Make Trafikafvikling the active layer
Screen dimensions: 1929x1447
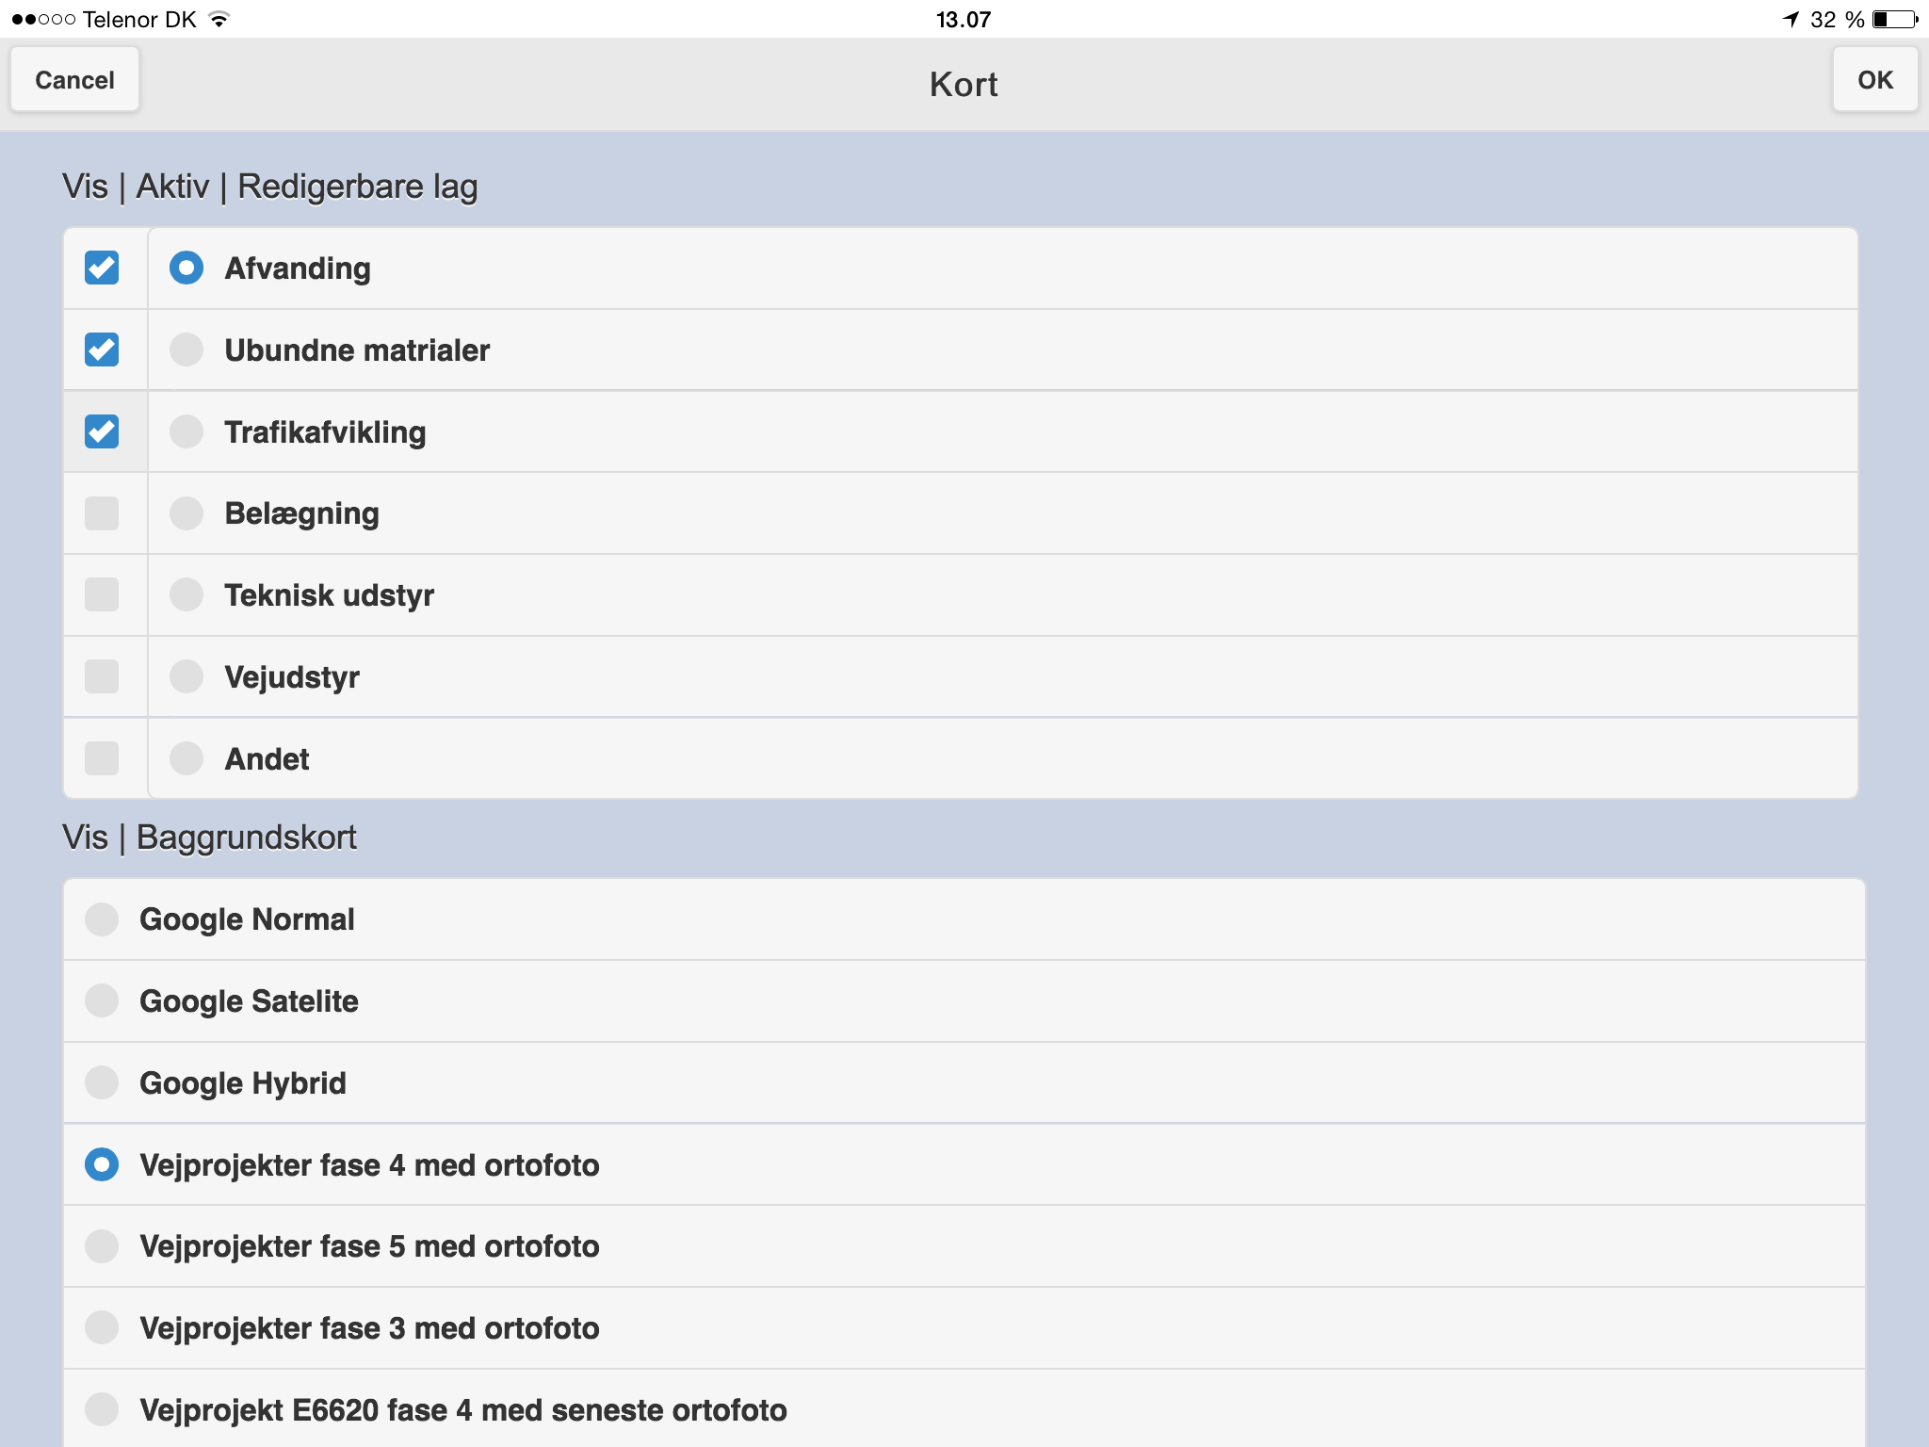186,431
